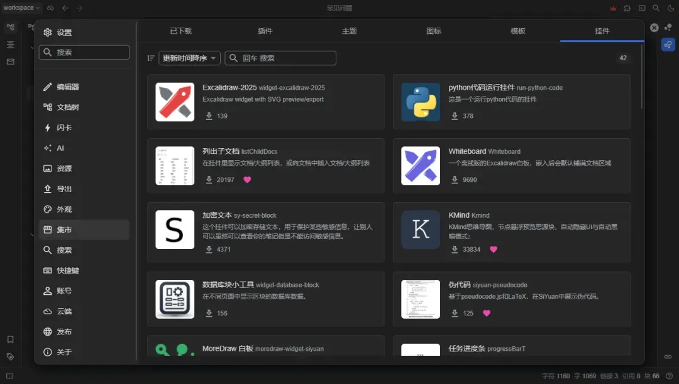Open the outline panel icon in left dock

(x=11, y=45)
